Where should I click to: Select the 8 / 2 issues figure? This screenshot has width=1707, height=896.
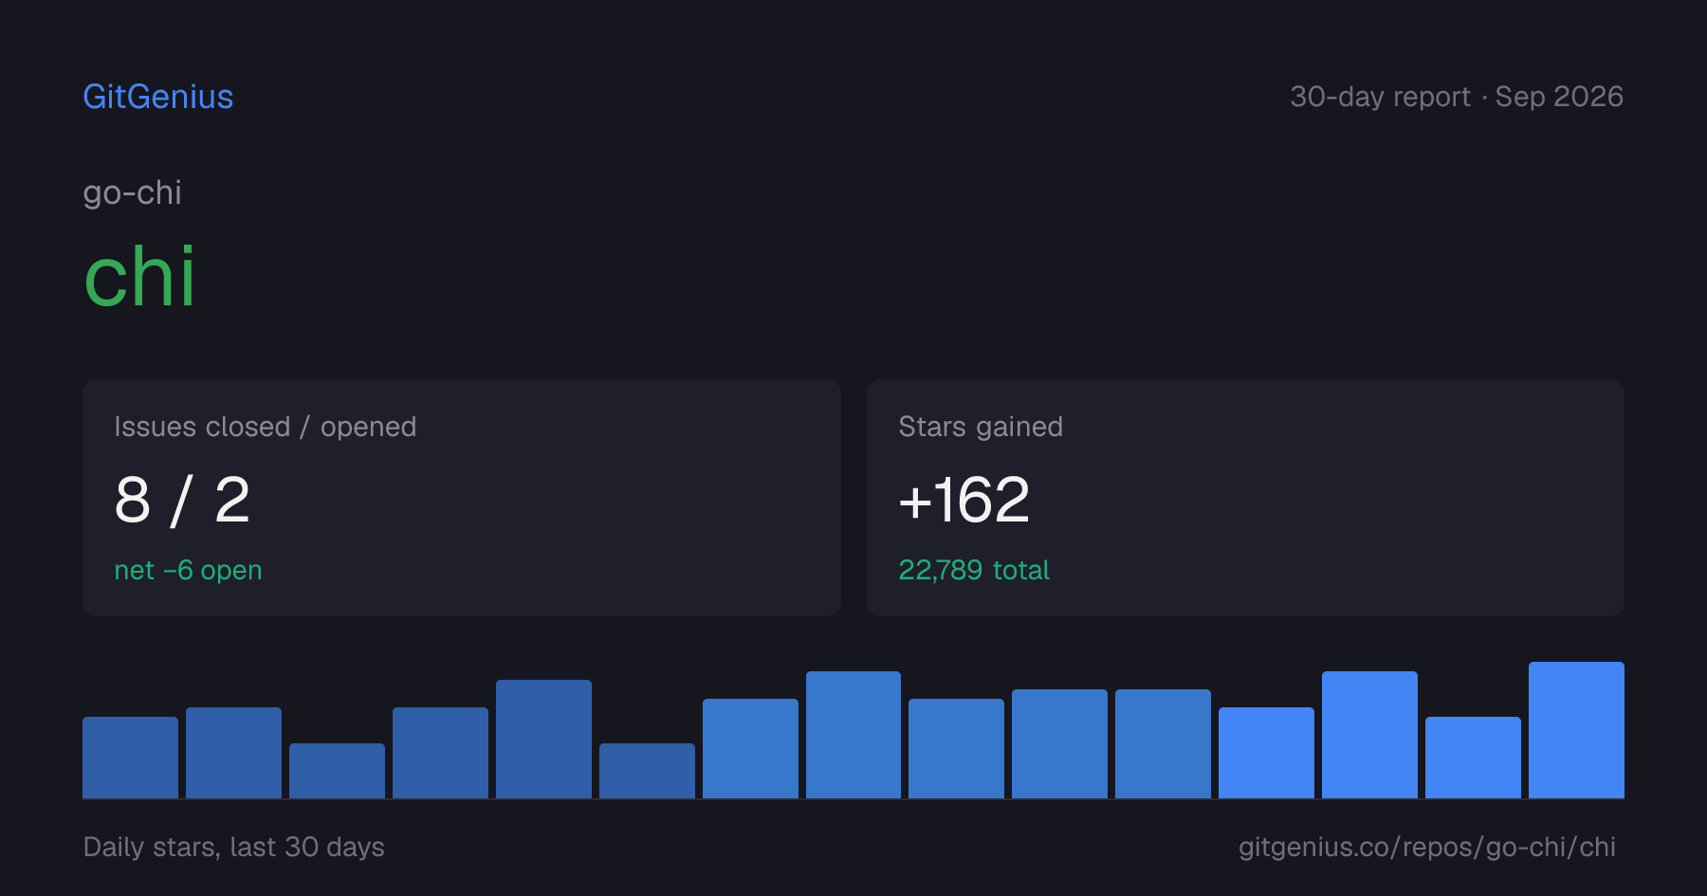182,500
